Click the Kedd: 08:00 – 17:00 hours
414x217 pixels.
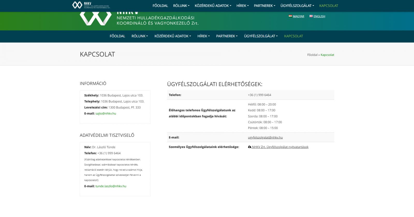[262, 110]
